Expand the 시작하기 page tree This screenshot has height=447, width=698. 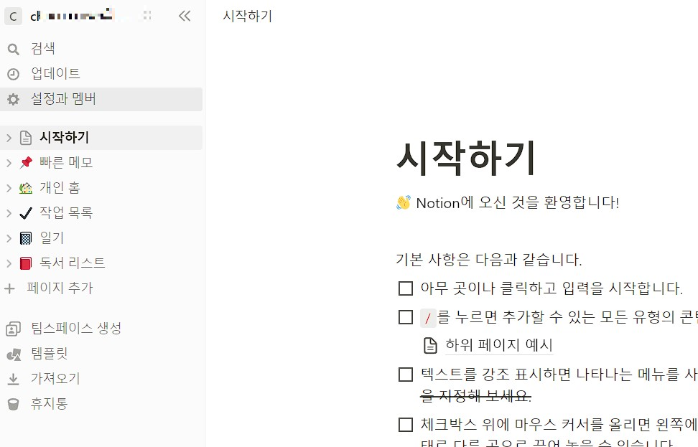pos(9,138)
